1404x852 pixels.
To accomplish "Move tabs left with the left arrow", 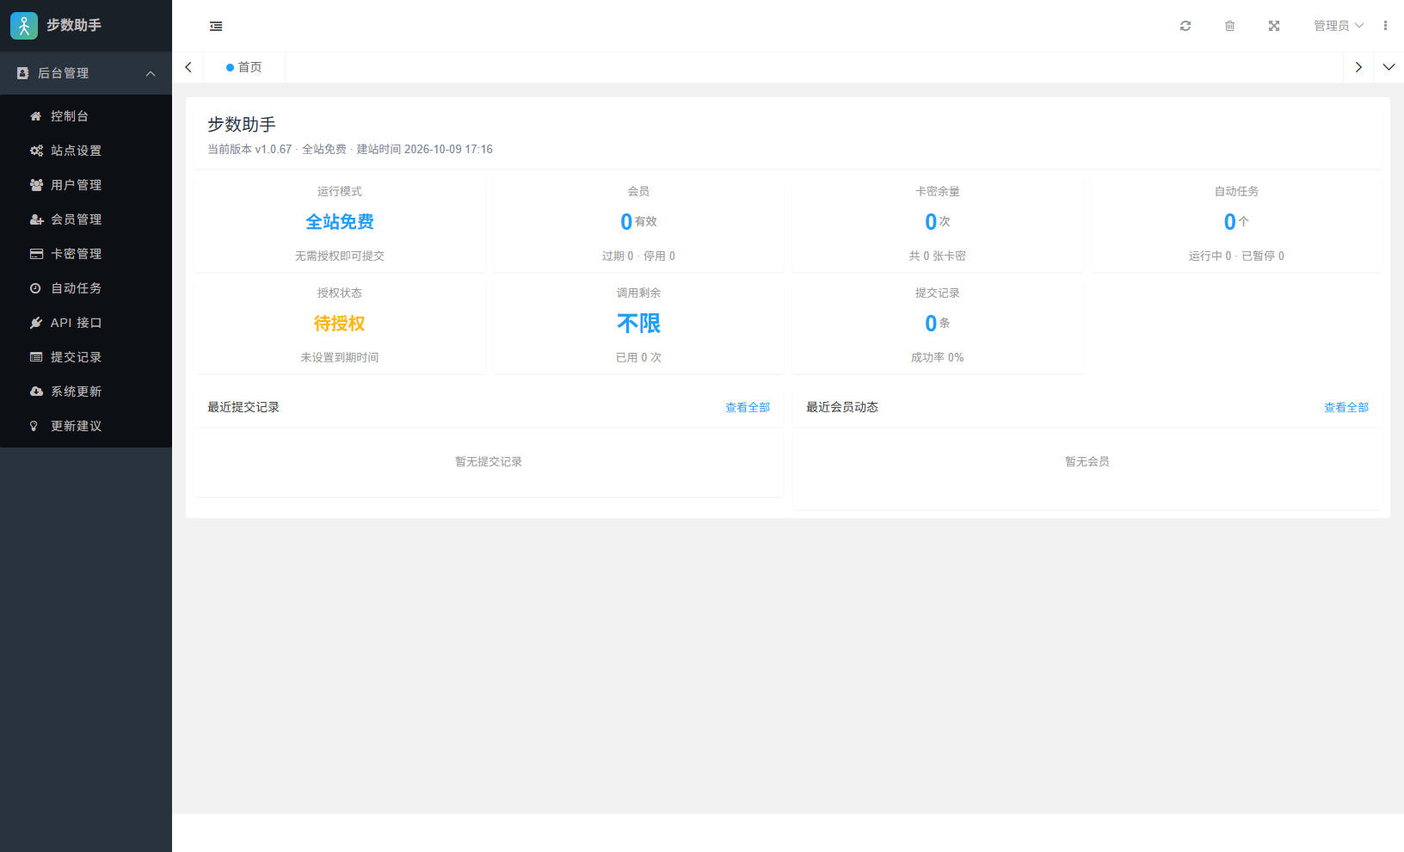I will [188, 67].
